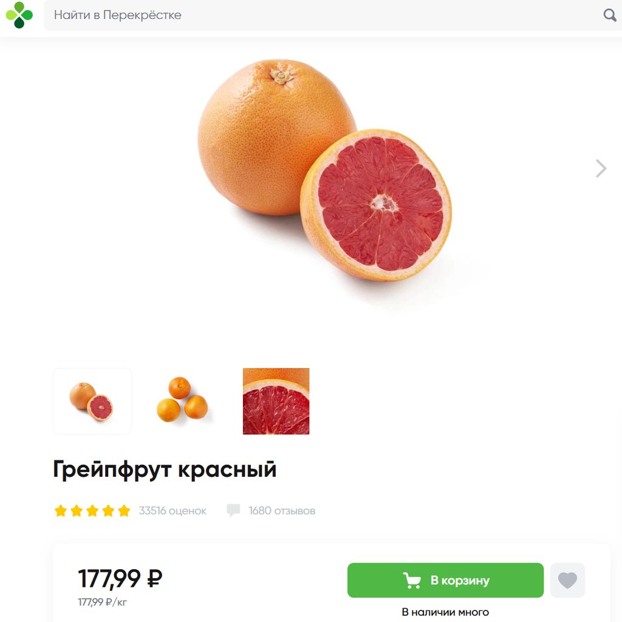
Task: Click the shopping cart icon in green button
Action: 412,580
